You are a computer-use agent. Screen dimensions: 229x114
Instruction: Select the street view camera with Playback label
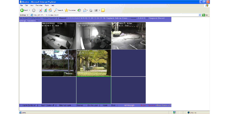point(59,63)
